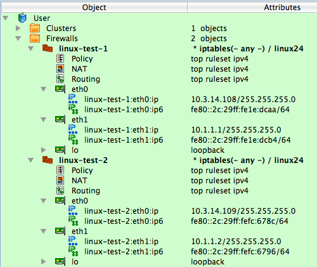Collapse eth0 under linux-test-2
The height and width of the screenshot is (267, 317).
tap(44, 200)
